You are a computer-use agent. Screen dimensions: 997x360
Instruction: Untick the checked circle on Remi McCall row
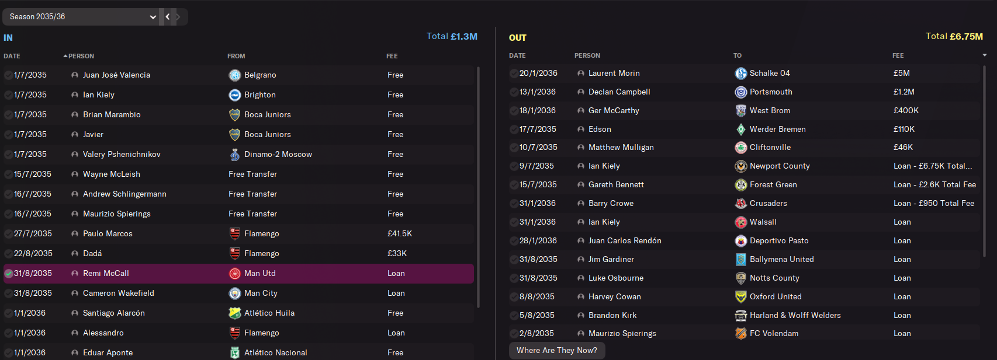click(8, 274)
